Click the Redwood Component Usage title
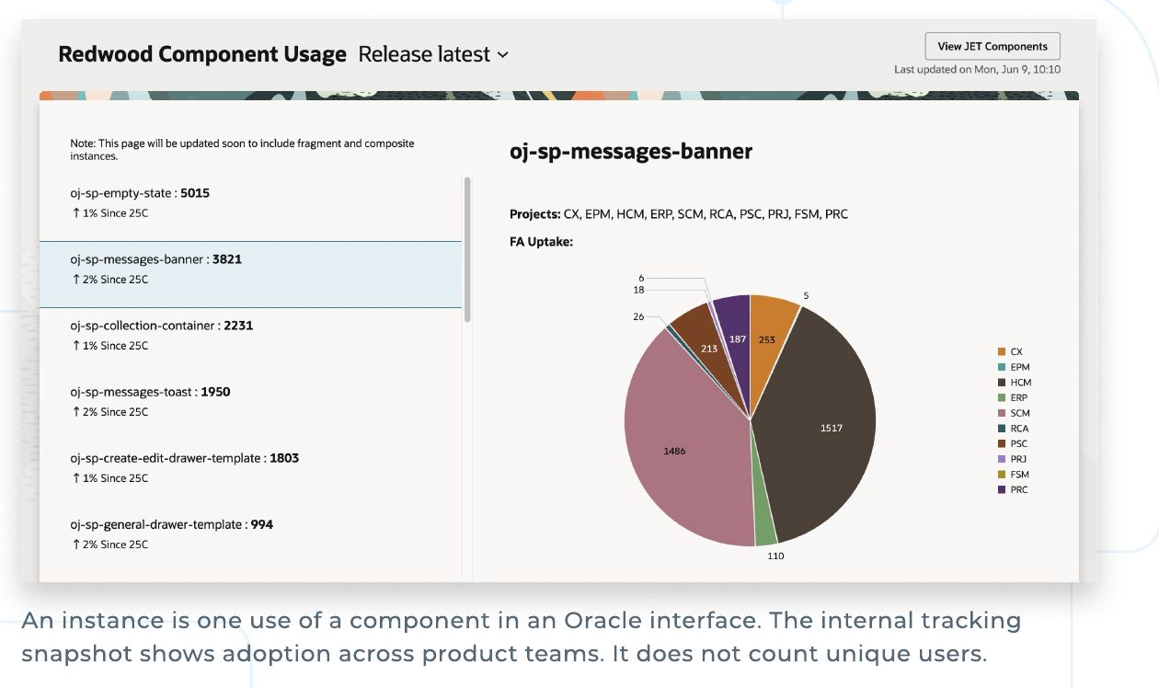The height and width of the screenshot is (688, 1159). [x=202, y=54]
